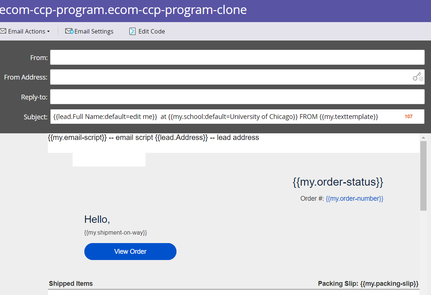
Task: Click the {{my.order-status}} heading token
Action: point(338,182)
